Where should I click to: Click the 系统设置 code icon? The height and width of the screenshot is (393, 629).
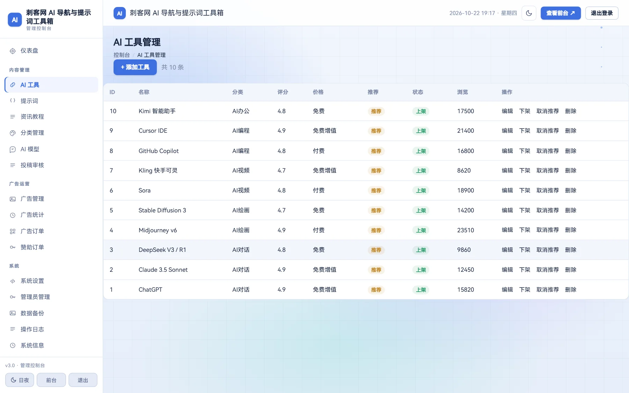[x=13, y=281]
